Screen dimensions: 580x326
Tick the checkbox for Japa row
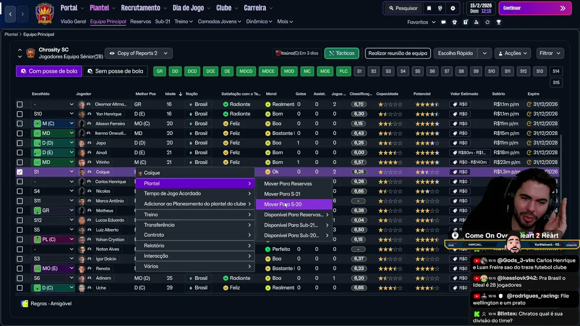coord(19,143)
